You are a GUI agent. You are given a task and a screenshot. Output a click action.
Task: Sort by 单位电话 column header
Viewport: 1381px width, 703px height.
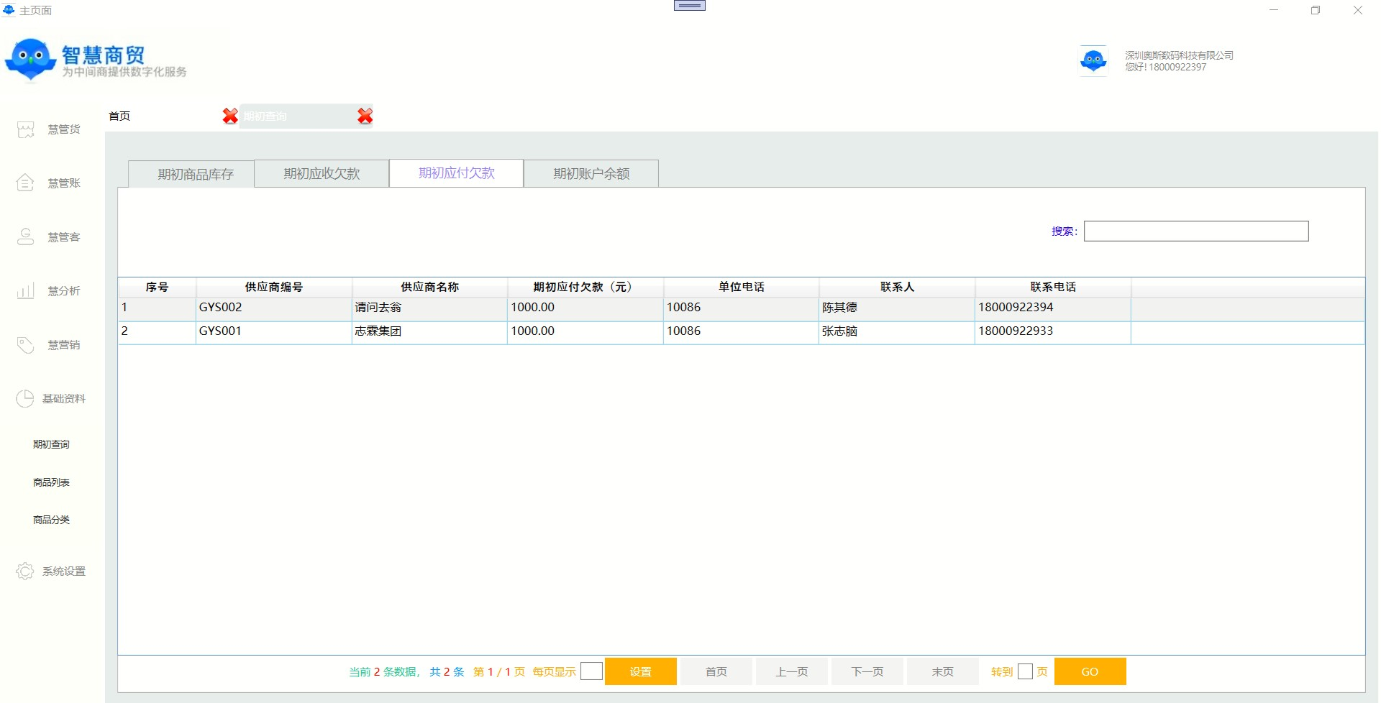pyautogui.click(x=742, y=288)
